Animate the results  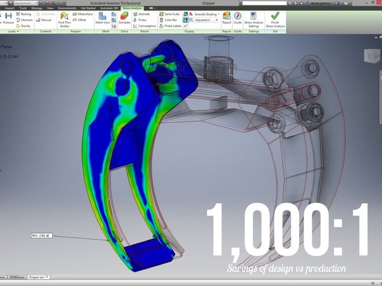click(x=142, y=14)
